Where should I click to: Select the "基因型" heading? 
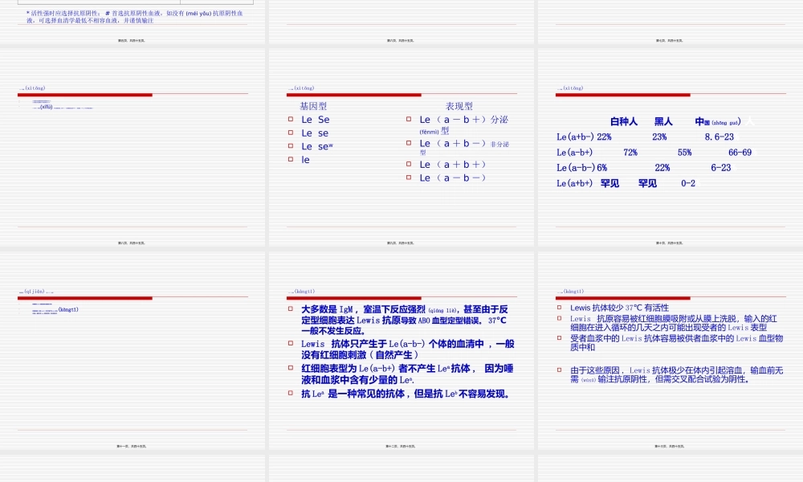[x=314, y=105]
